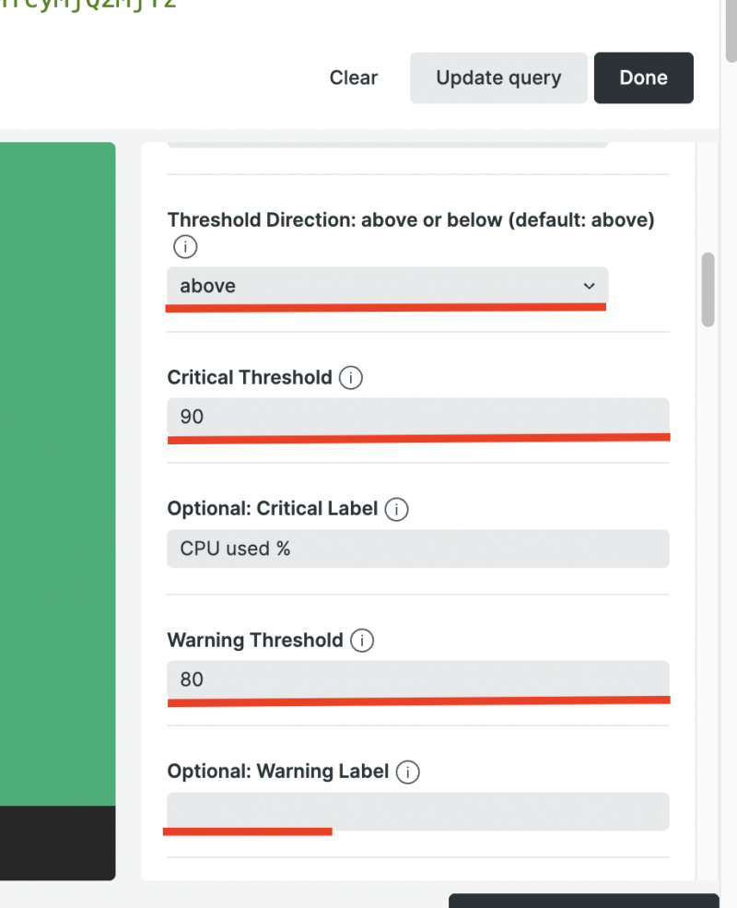Expand the Threshold Direction dropdown
Screen dimensions: 737x908
pyautogui.click(x=388, y=286)
